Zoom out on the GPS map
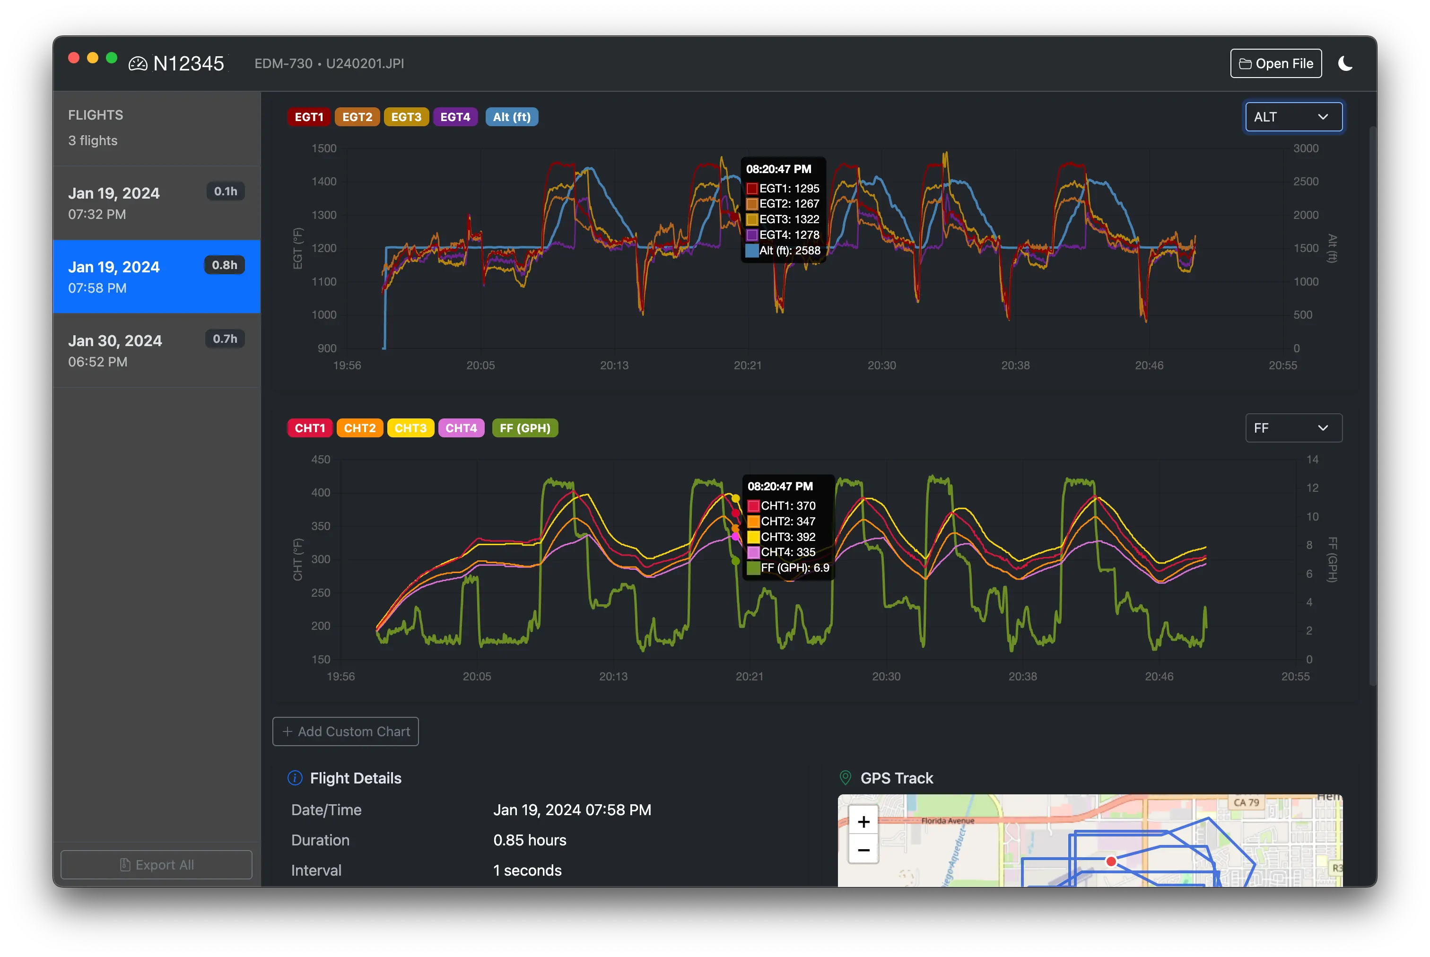This screenshot has height=957, width=1430. click(x=863, y=850)
